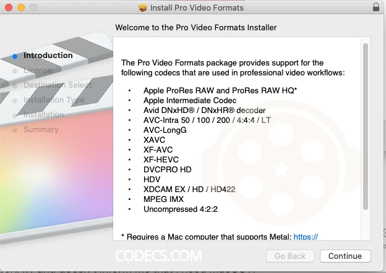Click the Continue button
386x273 pixels.
coord(345,256)
